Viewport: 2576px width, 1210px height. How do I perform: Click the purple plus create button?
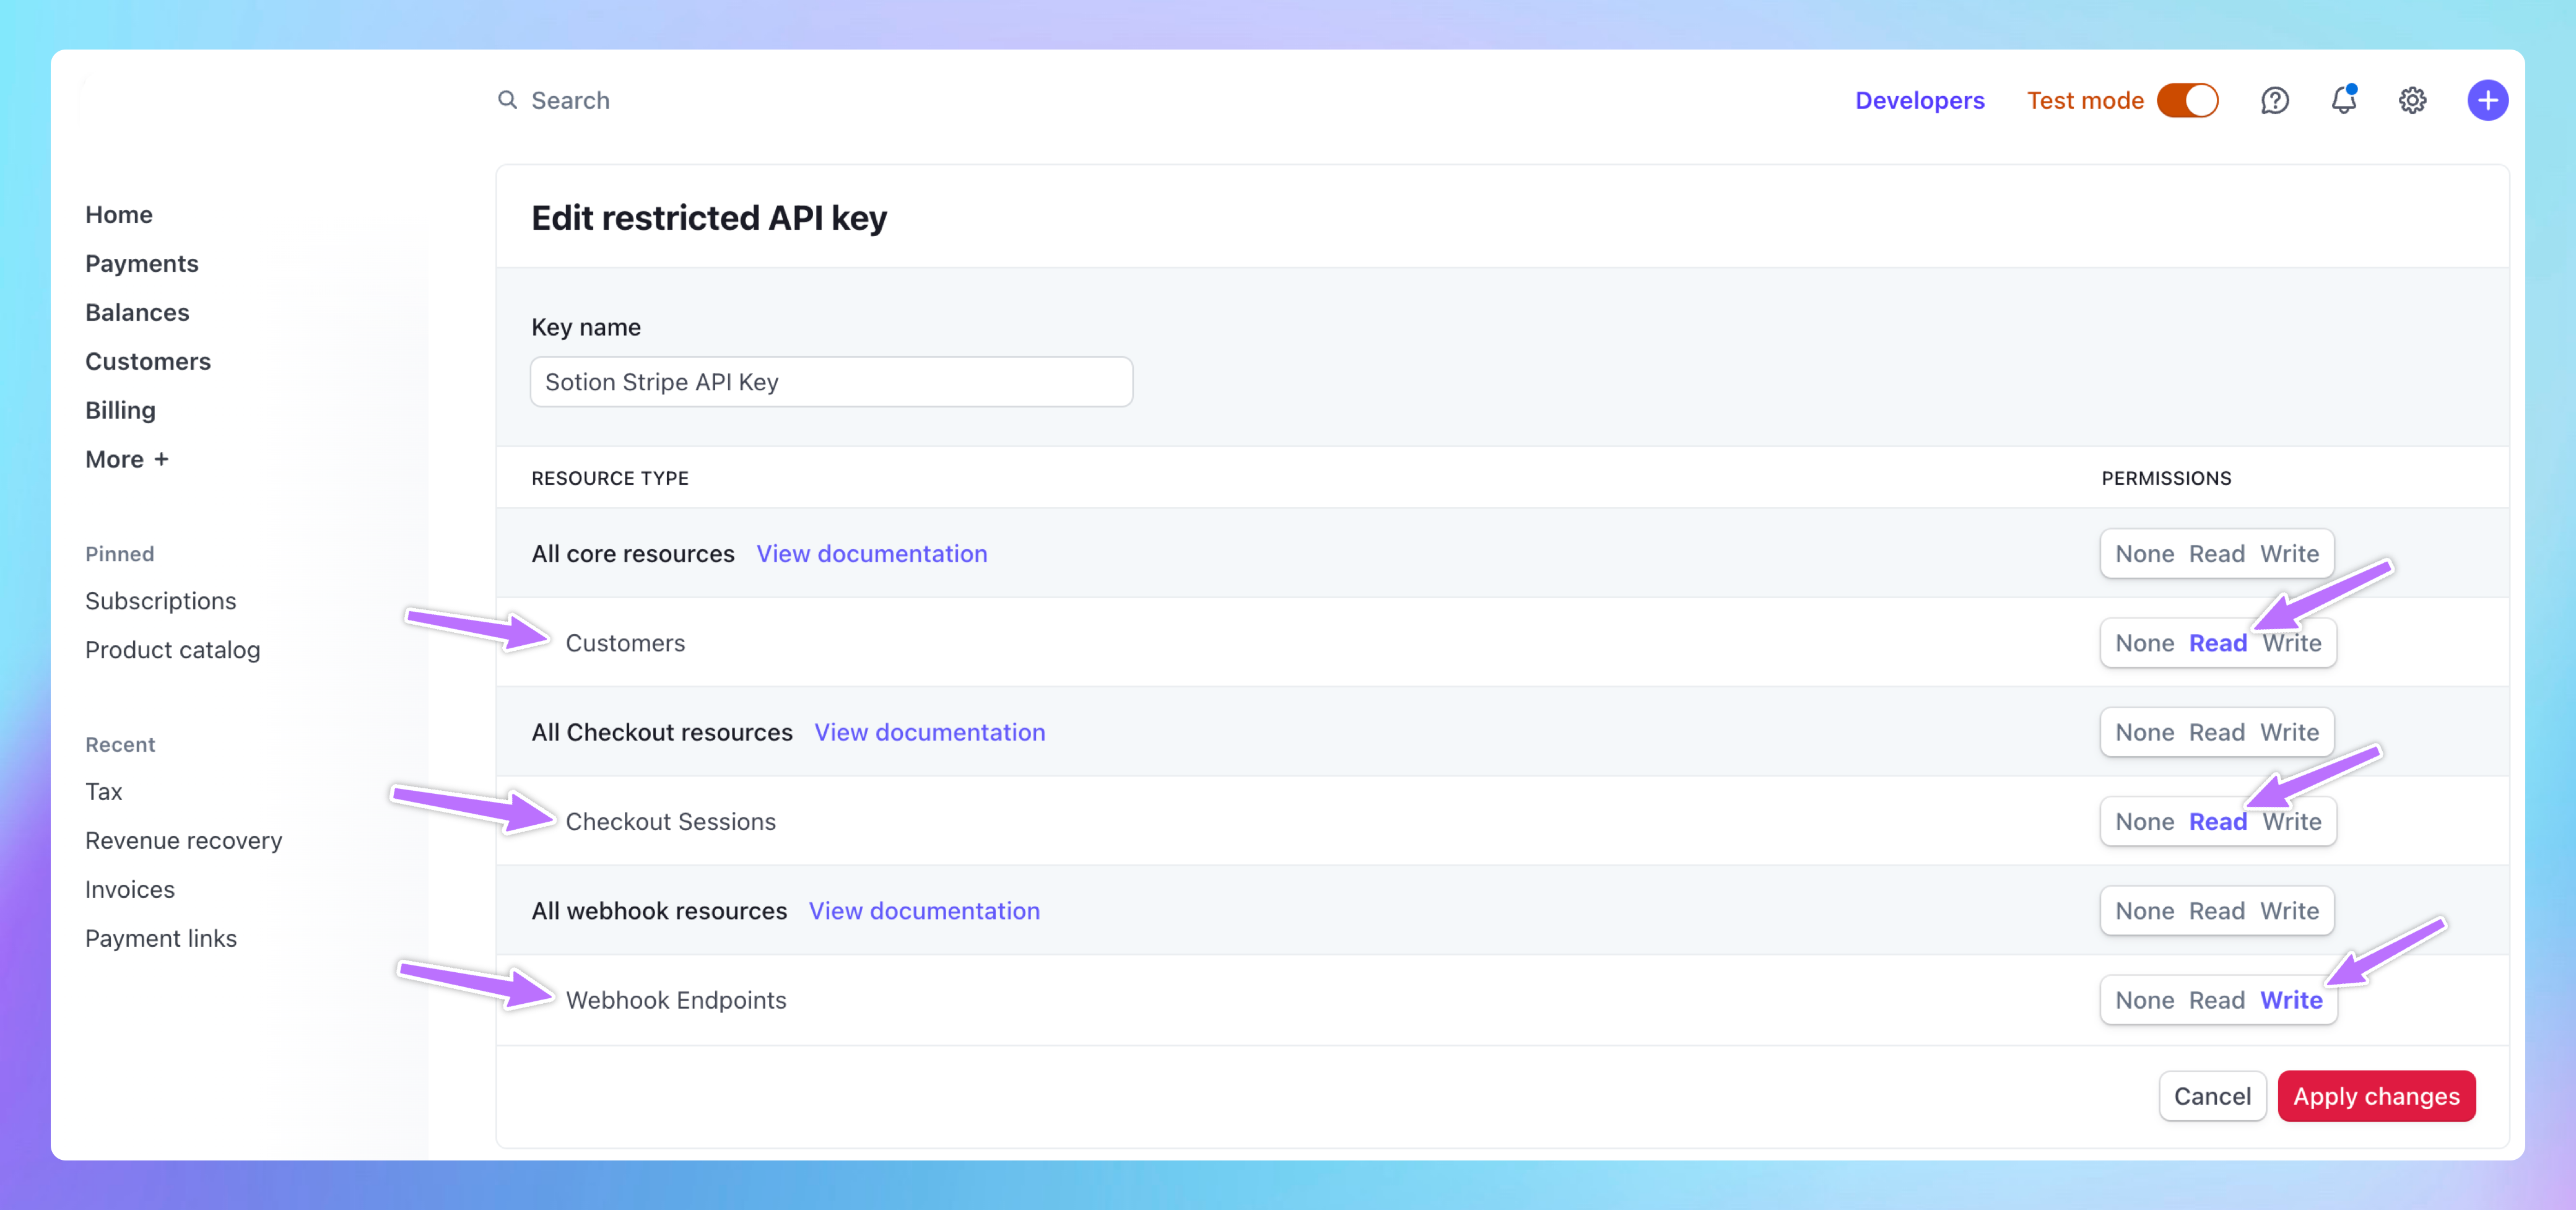point(2487,100)
